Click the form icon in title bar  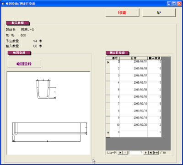(3, 4)
